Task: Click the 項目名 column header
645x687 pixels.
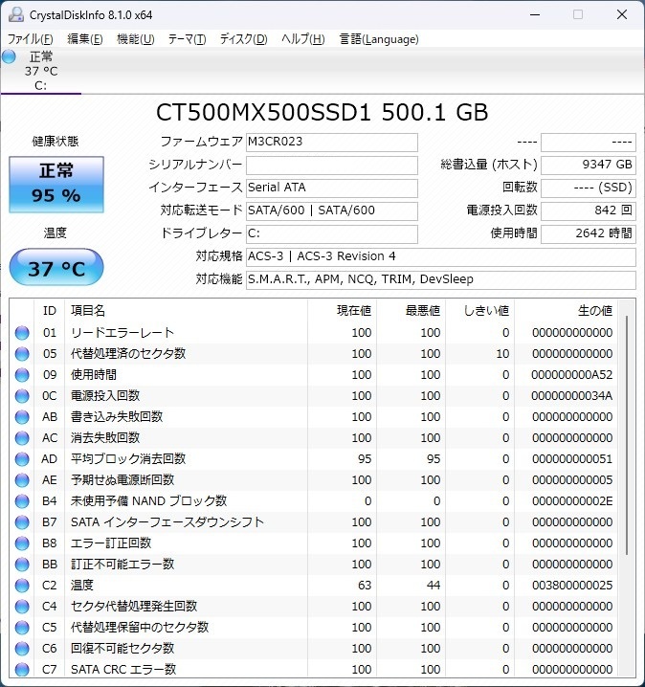Action: tap(186, 311)
